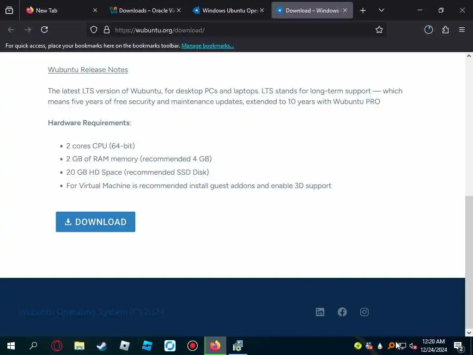This screenshot has width=473, height=355.
Task: Click page scrollbar up arrow
Action: coord(469,56)
